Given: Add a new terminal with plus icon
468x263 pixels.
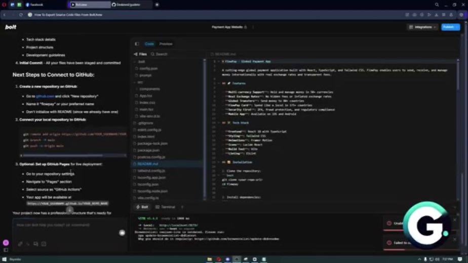Looking at the screenshot, I should (182, 207).
